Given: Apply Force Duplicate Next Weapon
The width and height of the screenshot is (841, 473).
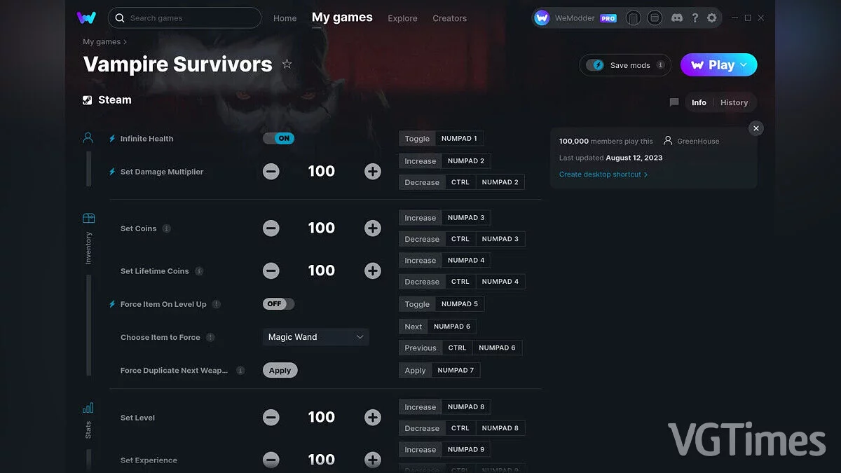Looking at the screenshot, I should pos(280,370).
